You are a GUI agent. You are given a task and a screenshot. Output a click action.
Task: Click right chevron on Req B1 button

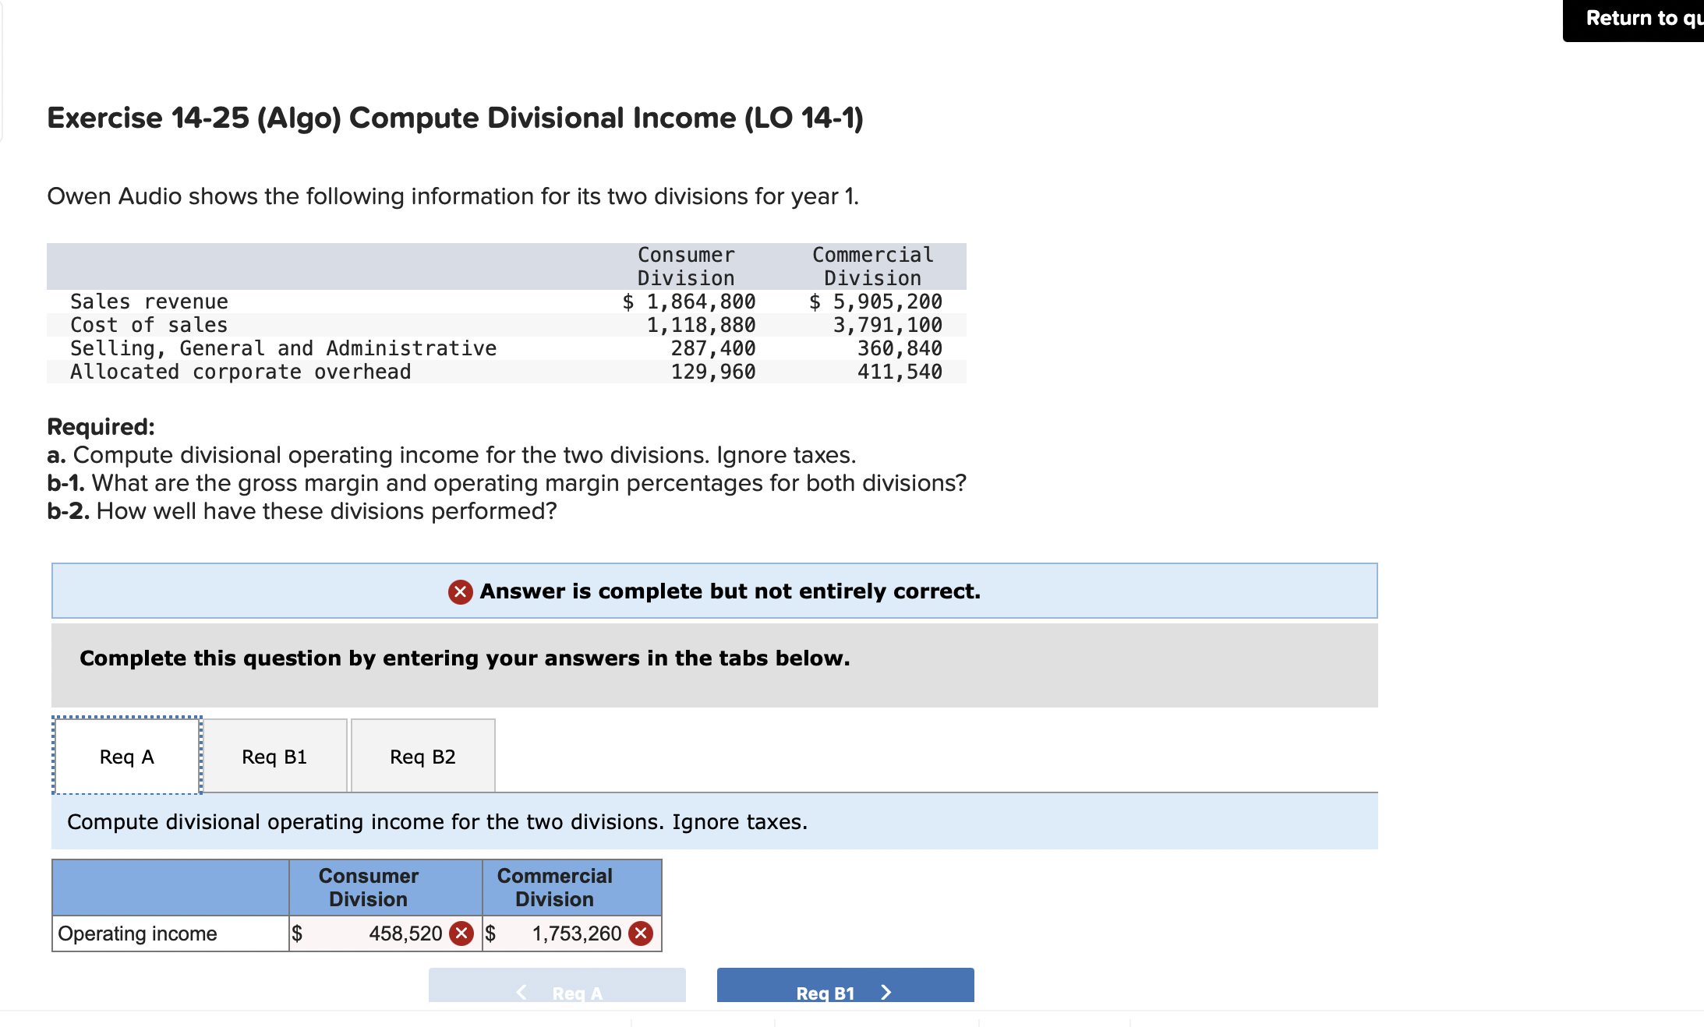coord(886,992)
